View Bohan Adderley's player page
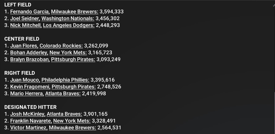Screen dimensions: 275x134 [29, 53]
